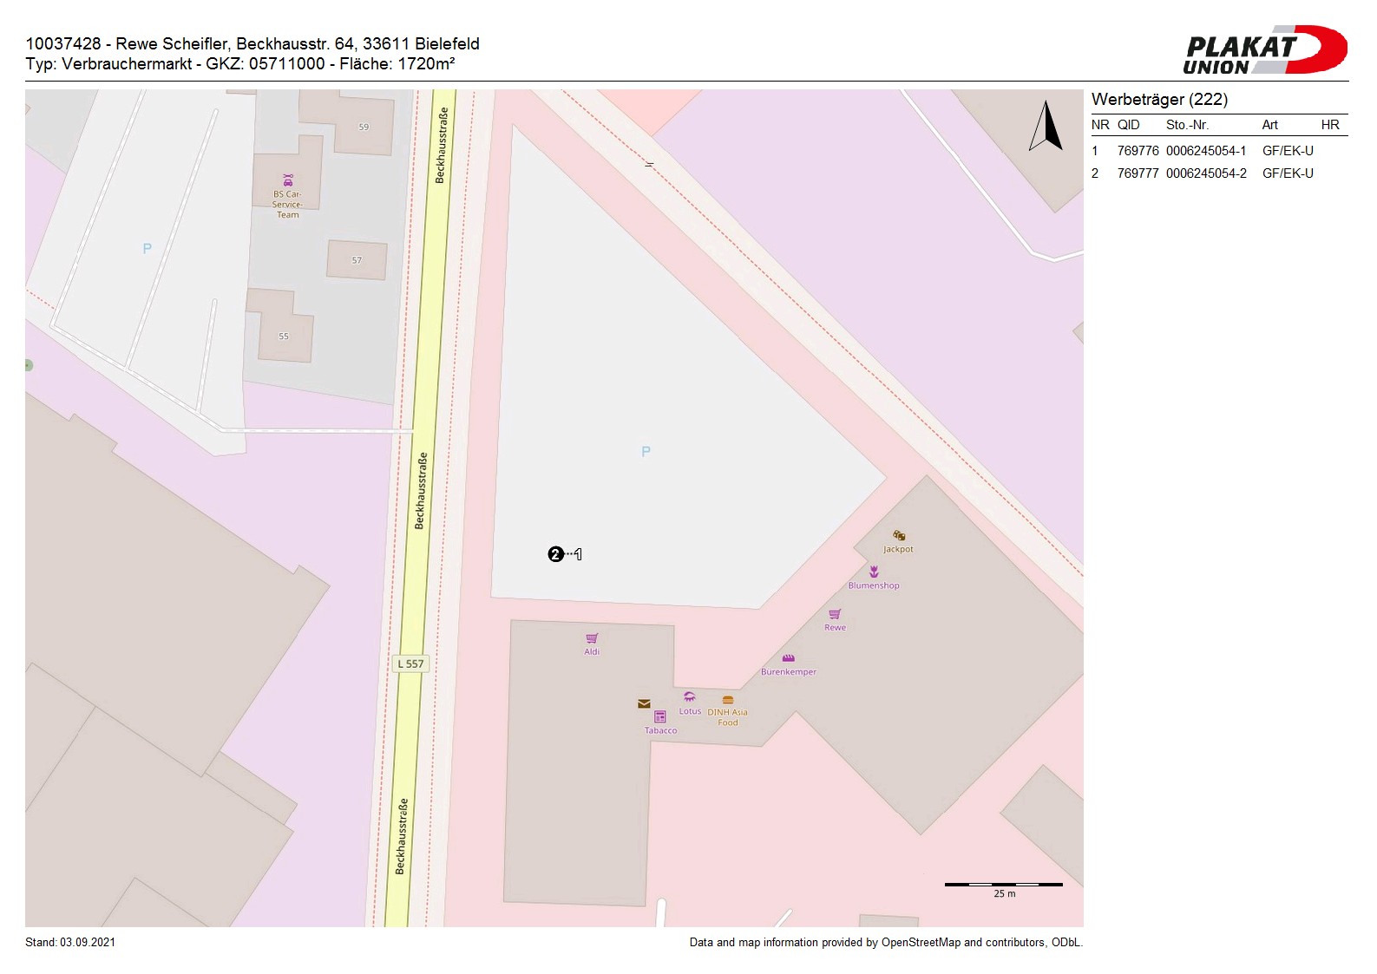Click the L 557 road shield label

410,663
